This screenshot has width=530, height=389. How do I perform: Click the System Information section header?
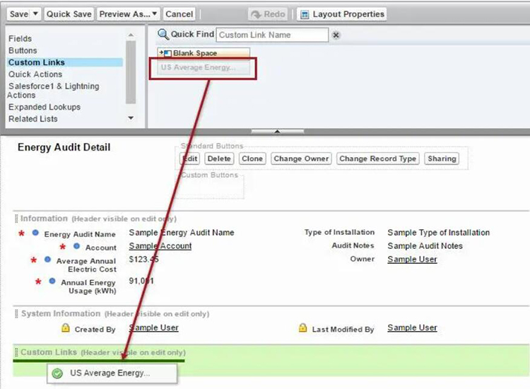(115, 313)
